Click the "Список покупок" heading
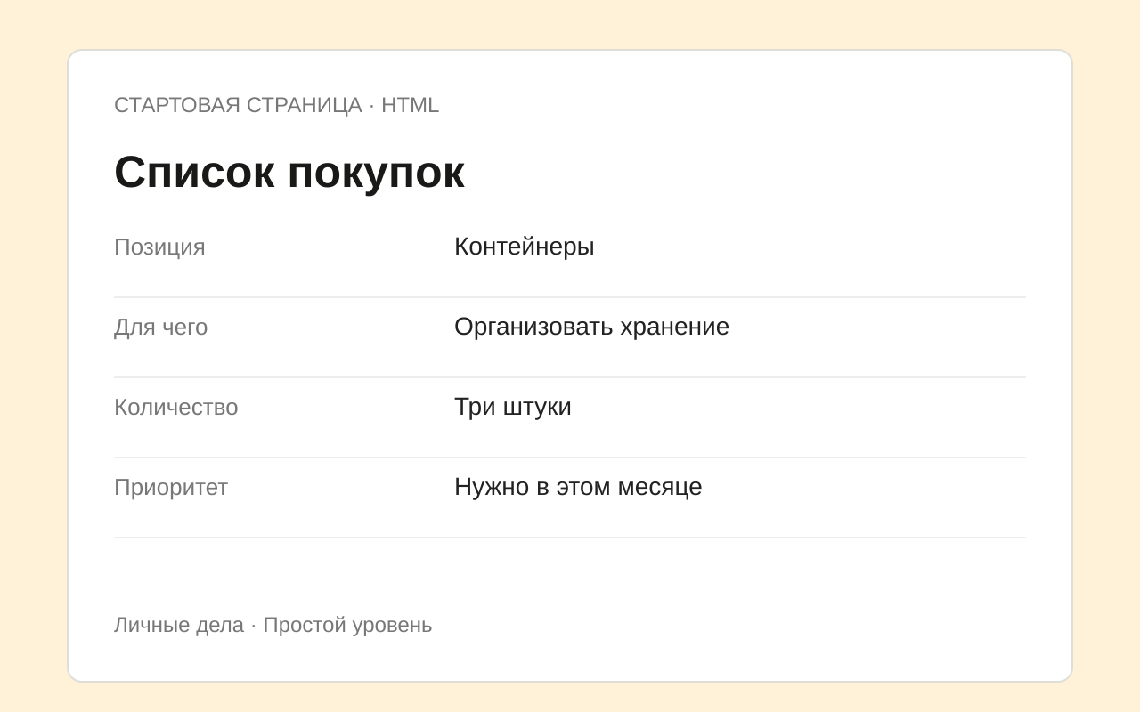The height and width of the screenshot is (712, 1140). 289,173
